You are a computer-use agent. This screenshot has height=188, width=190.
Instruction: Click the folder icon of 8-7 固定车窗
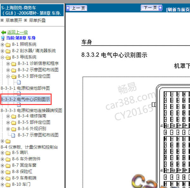[x=8, y=166]
